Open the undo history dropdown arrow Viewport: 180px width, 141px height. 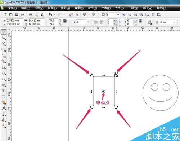55,14
